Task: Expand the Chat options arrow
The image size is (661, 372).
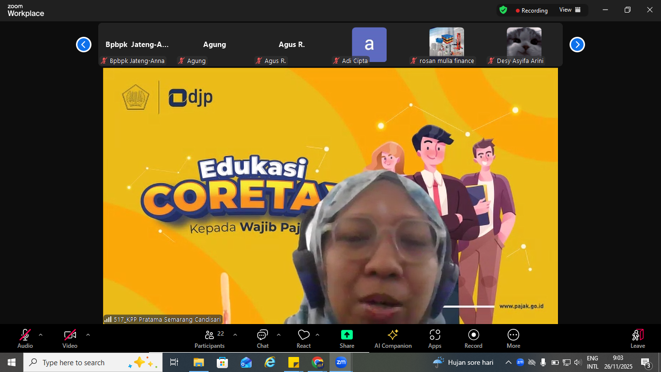Action: [x=279, y=335]
